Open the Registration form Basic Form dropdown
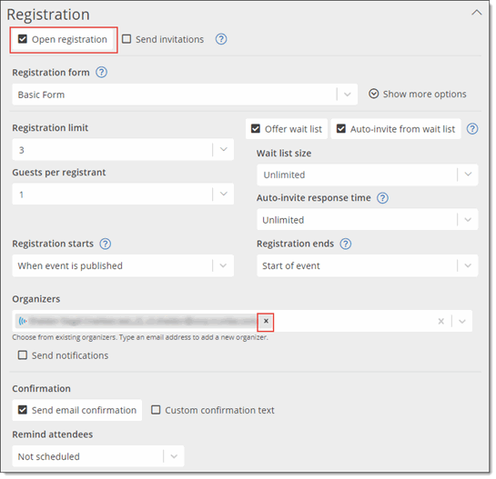Screen dimensions: 496x479 click(x=185, y=95)
